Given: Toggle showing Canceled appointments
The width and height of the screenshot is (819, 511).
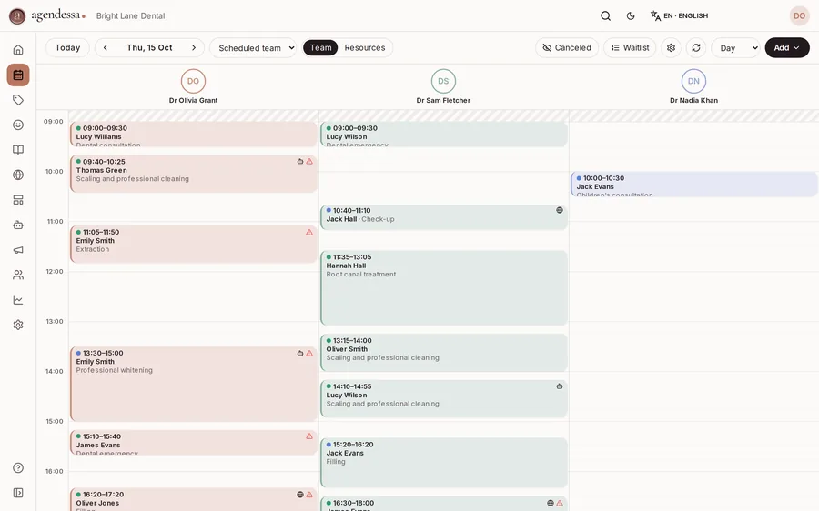Looking at the screenshot, I should [567, 47].
